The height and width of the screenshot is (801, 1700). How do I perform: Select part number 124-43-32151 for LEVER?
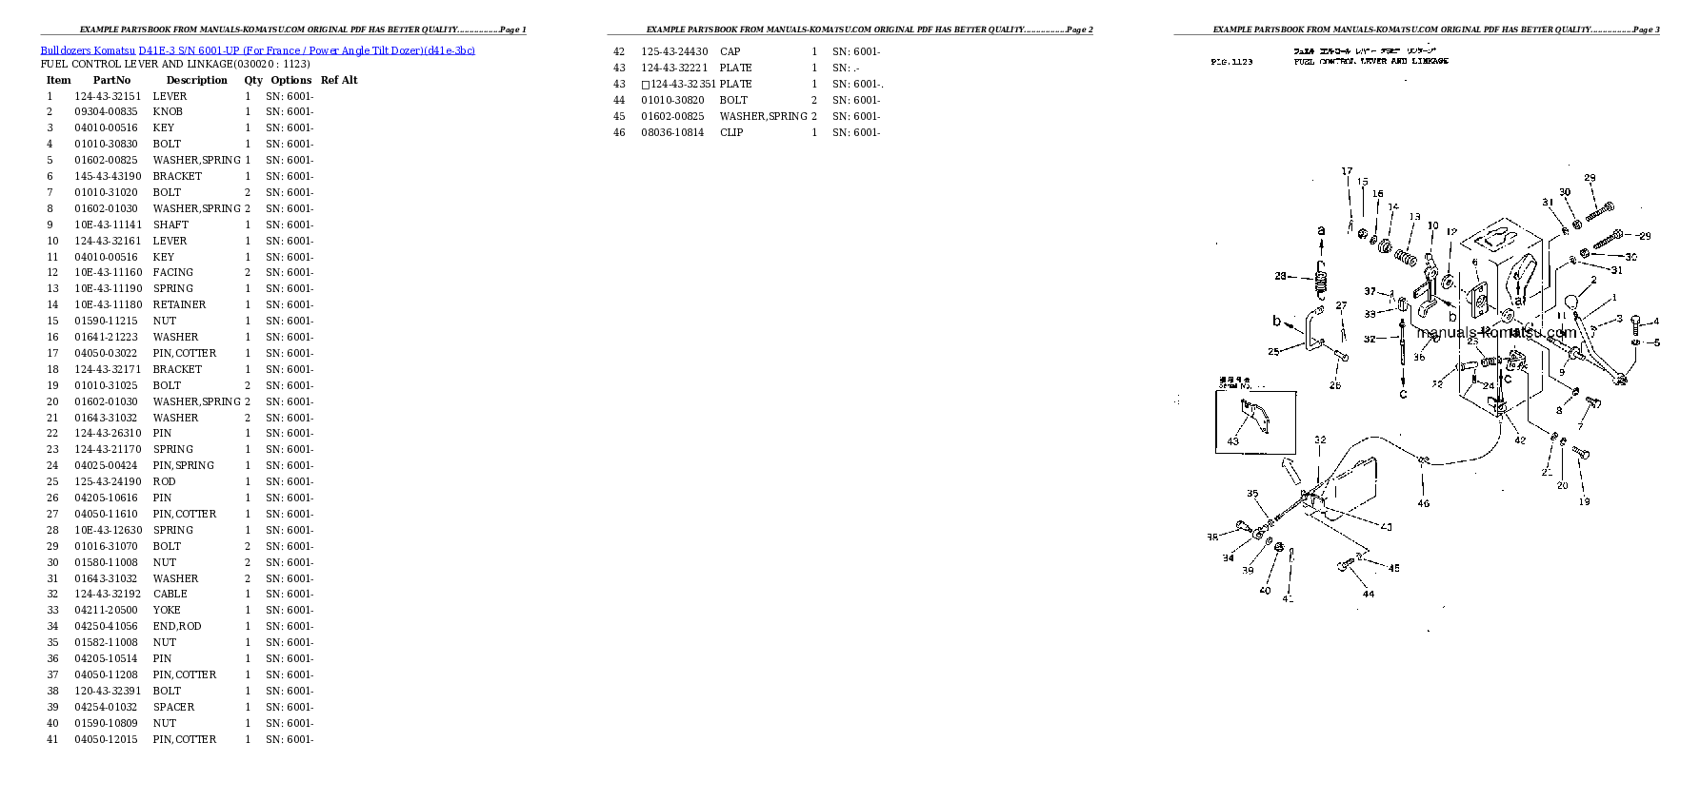tap(108, 96)
